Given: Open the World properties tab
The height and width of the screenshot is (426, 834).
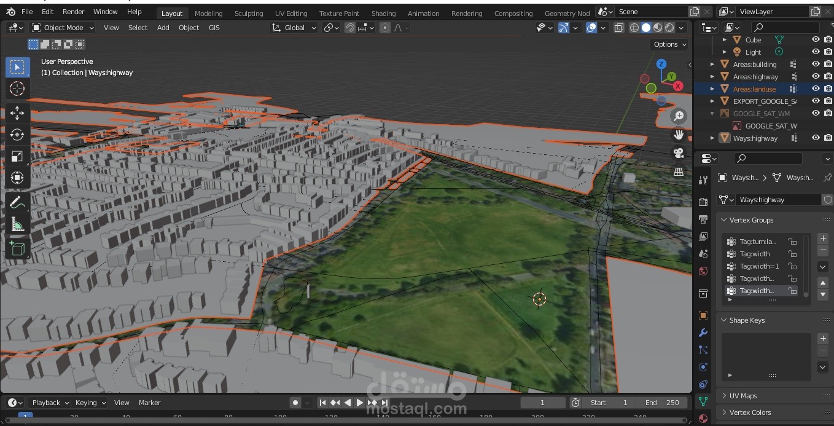Looking at the screenshot, I should 703,270.
